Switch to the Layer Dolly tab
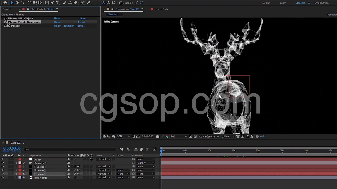The width and height of the screenshot is (337, 189). coord(162,9)
